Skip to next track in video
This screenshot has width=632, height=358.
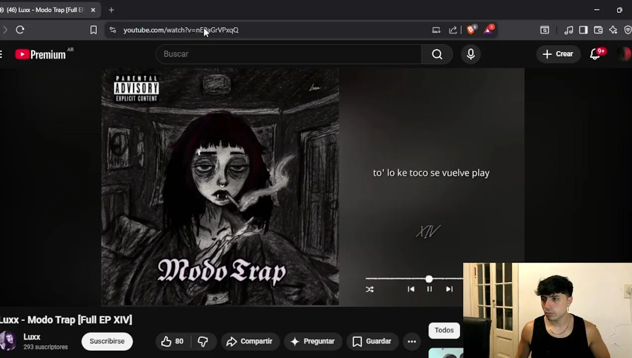(449, 289)
